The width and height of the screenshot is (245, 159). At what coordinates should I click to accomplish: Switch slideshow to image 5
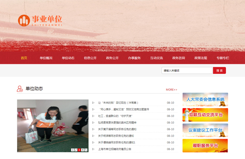pyautogui.click(x=86, y=150)
